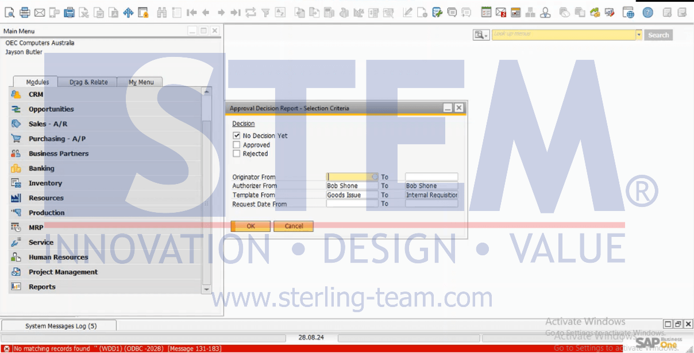Image resolution: width=694 pixels, height=353 pixels.
Task: Click the OK button in dialog
Action: tap(250, 226)
